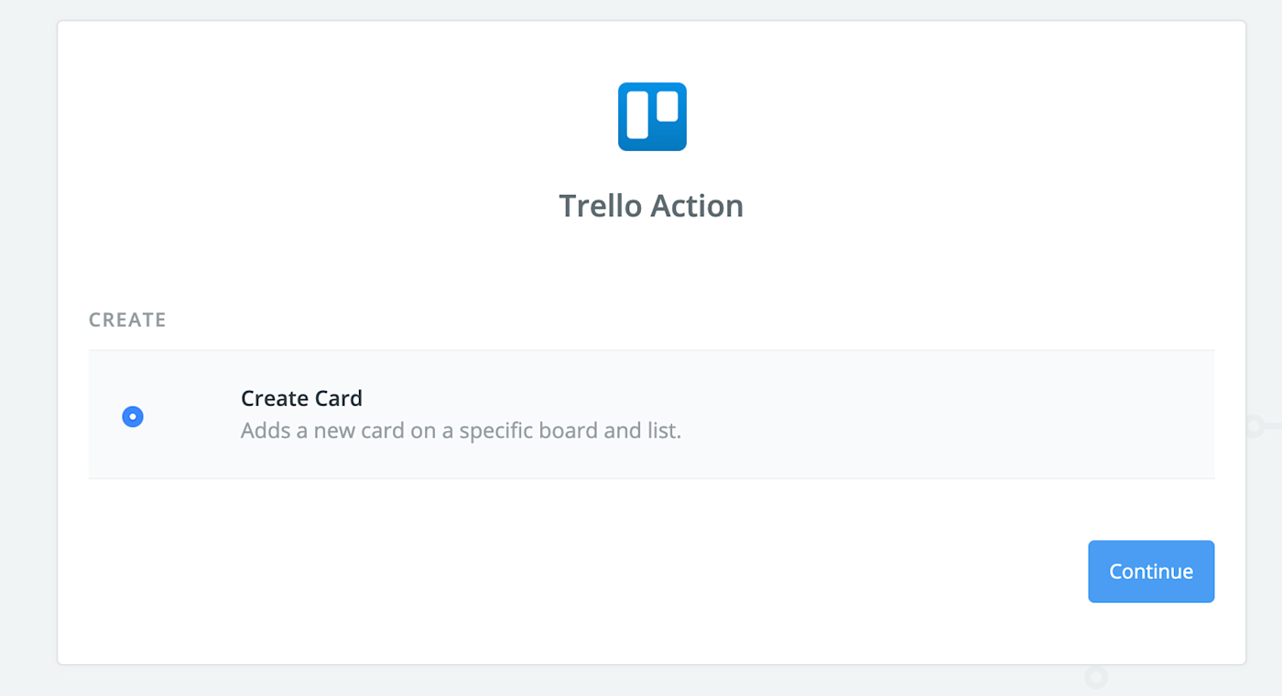Click the faint circle node below the dialog
This screenshot has width=1282, height=696.
tap(1095, 678)
